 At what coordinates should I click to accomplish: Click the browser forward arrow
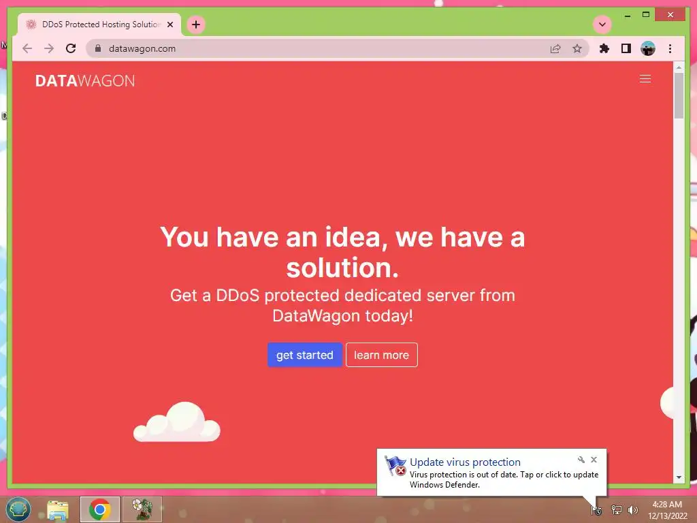[x=49, y=48]
